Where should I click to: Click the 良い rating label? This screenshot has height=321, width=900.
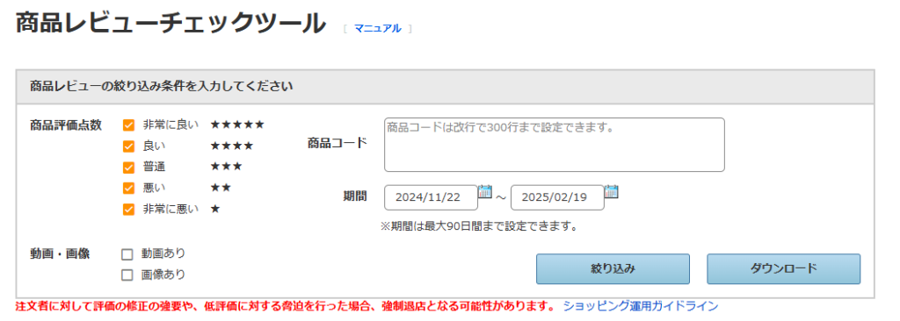click(x=154, y=146)
